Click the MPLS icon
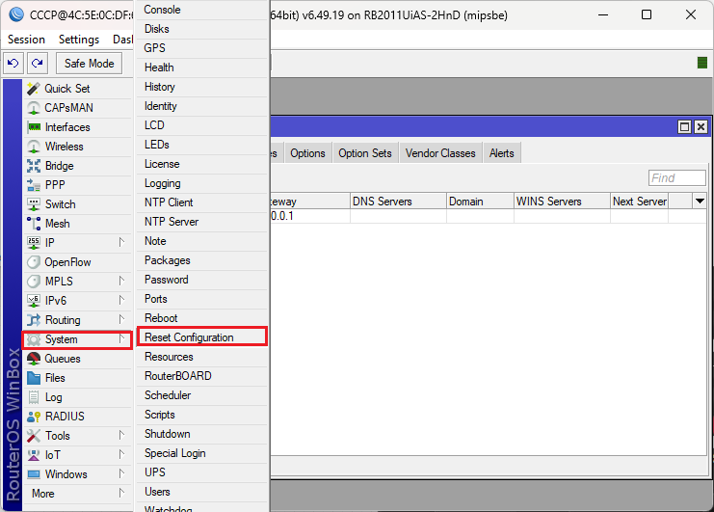Screen dimensions: 714x512 [33, 282]
